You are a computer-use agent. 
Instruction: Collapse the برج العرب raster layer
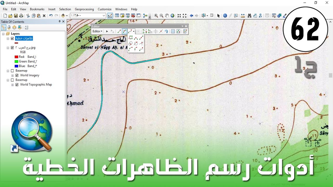click(8, 48)
